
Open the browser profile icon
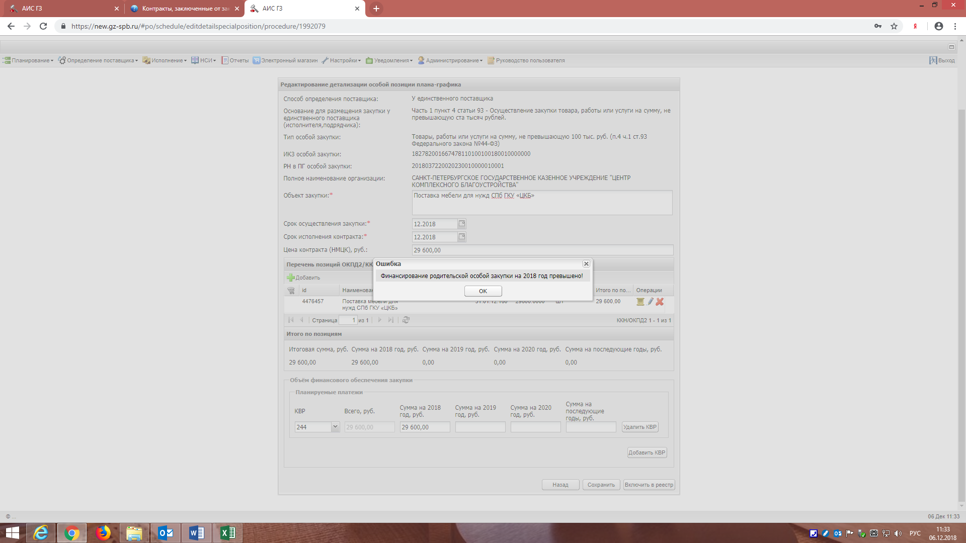pos(939,26)
